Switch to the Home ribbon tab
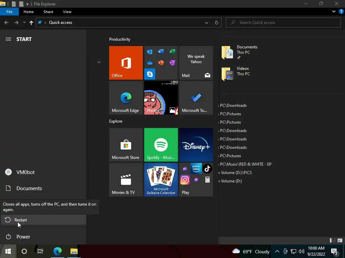The width and height of the screenshot is (345, 258). [x=29, y=12]
